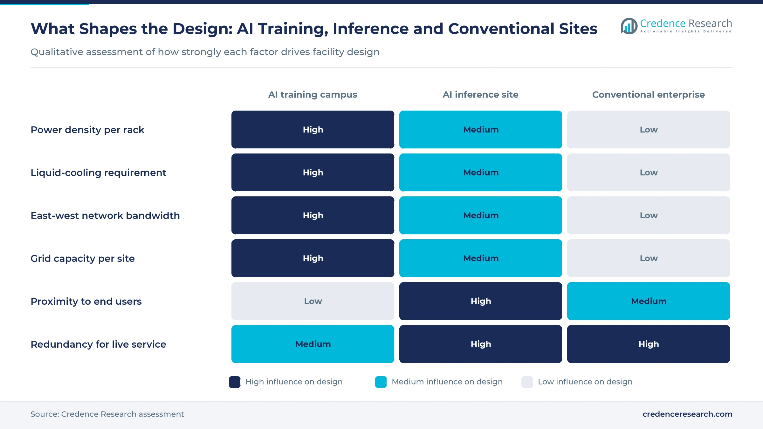Click High cell for East-west bandwidth, AI training
The height and width of the screenshot is (429, 763).
(313, 215)
